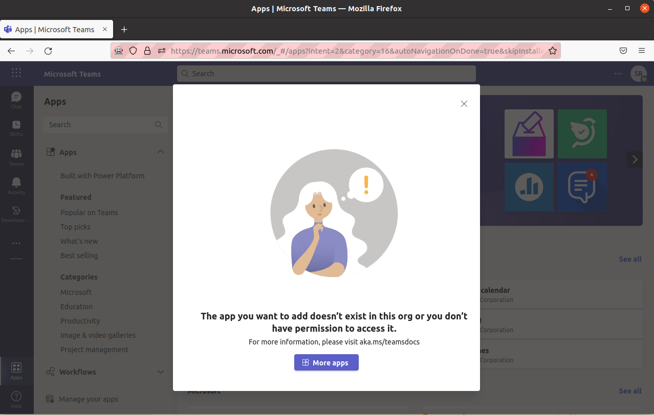Select Built with Power Platform
The width and height of the screenshot is (654, 415).
tap(102, 176)
